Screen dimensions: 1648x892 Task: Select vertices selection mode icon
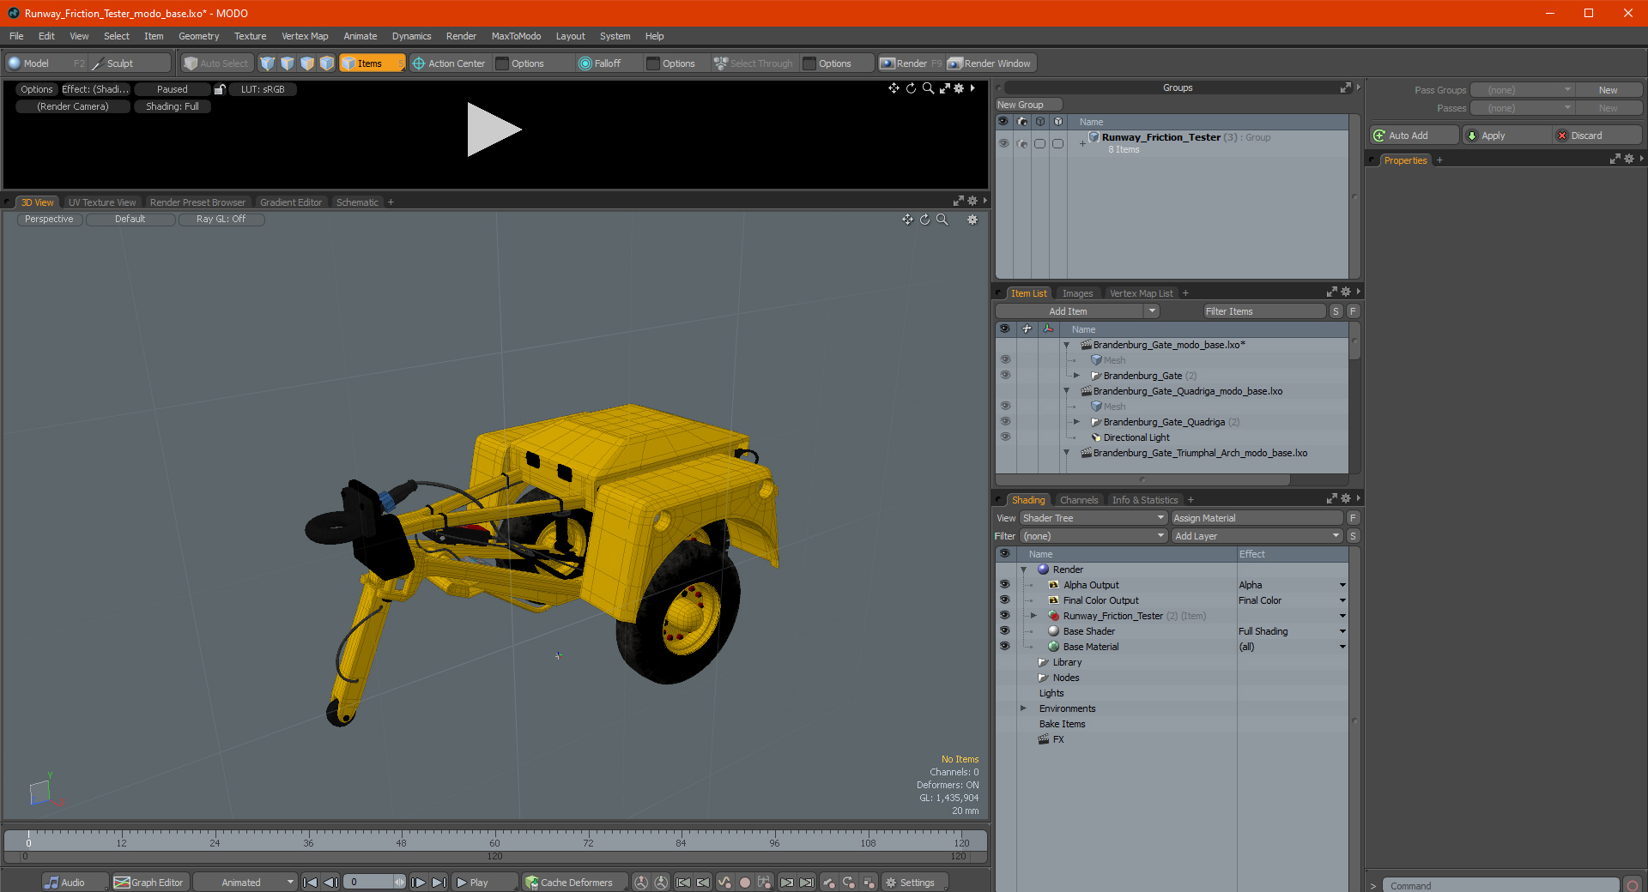pos(268,63)
